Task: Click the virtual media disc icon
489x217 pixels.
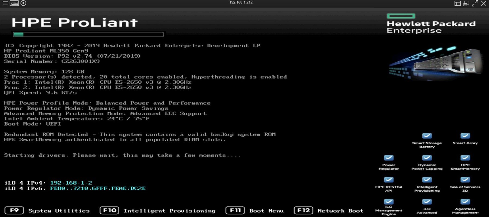Action: (23, 3)
